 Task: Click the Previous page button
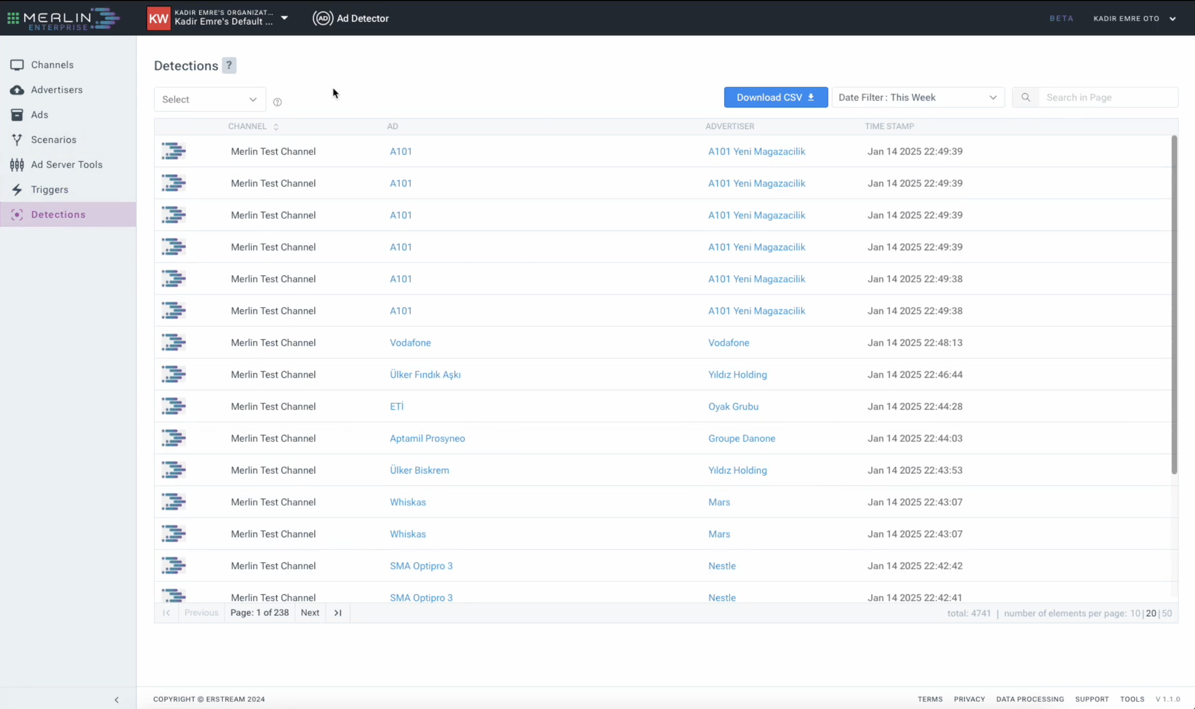tap(201, 613)
